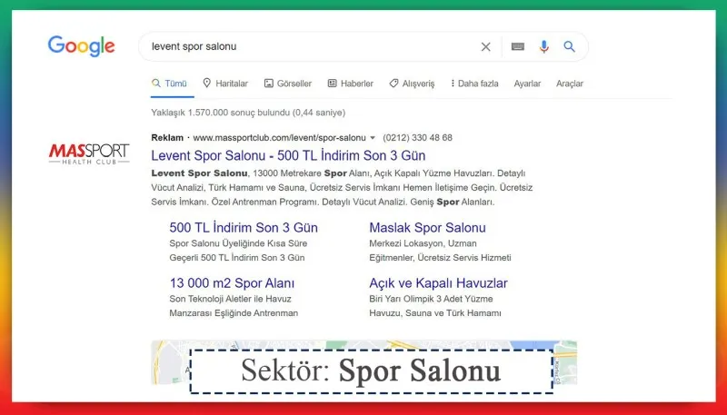Expand the Daha fazla menu

pos(474,84)
